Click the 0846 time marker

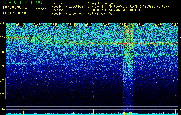coord(106,25)
